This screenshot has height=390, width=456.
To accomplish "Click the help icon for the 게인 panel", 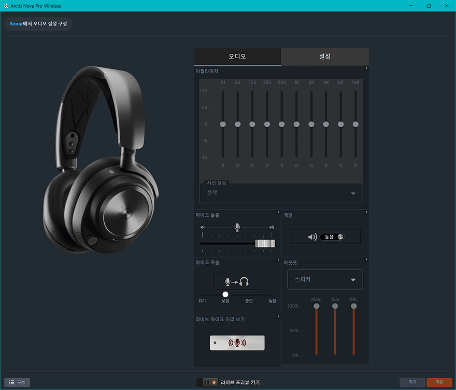I will click(x=366, y=212).
